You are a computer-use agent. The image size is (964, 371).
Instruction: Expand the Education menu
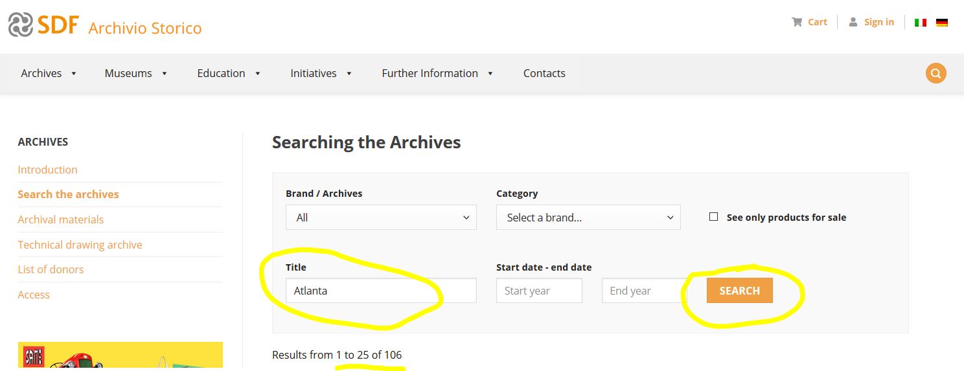(x=229, y=73)
